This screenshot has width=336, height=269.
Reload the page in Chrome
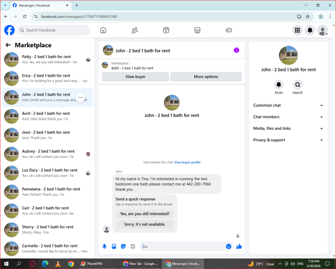tap(25, 17)
